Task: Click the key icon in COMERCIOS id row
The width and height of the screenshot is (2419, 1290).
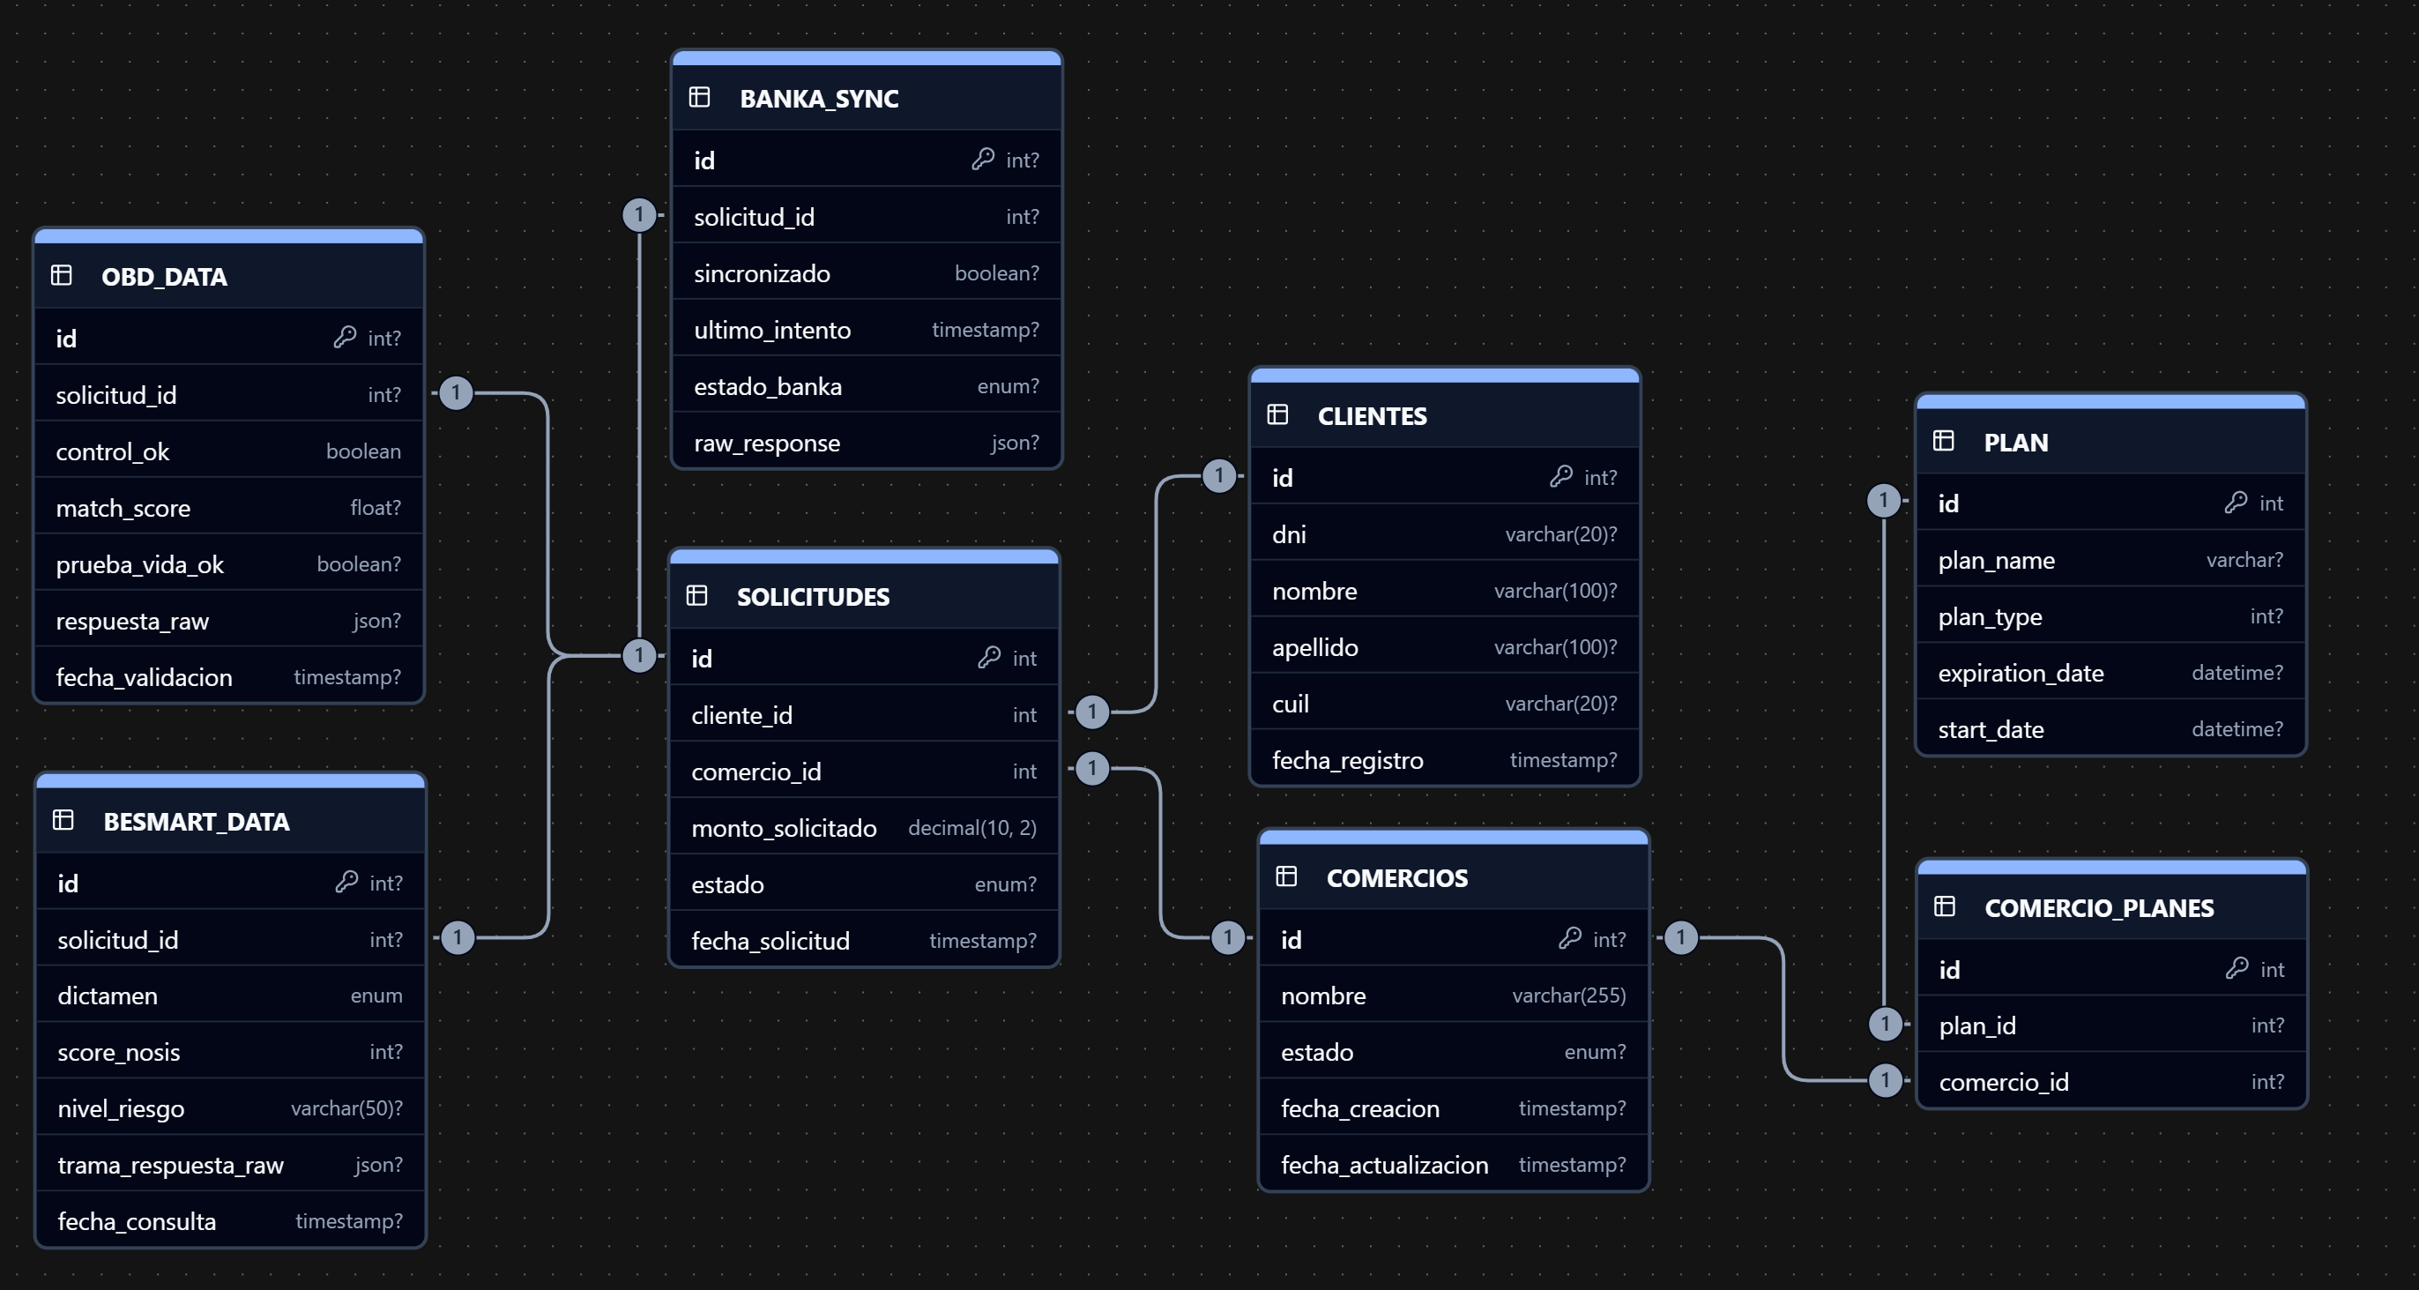Action: (x=1569, y=937)
